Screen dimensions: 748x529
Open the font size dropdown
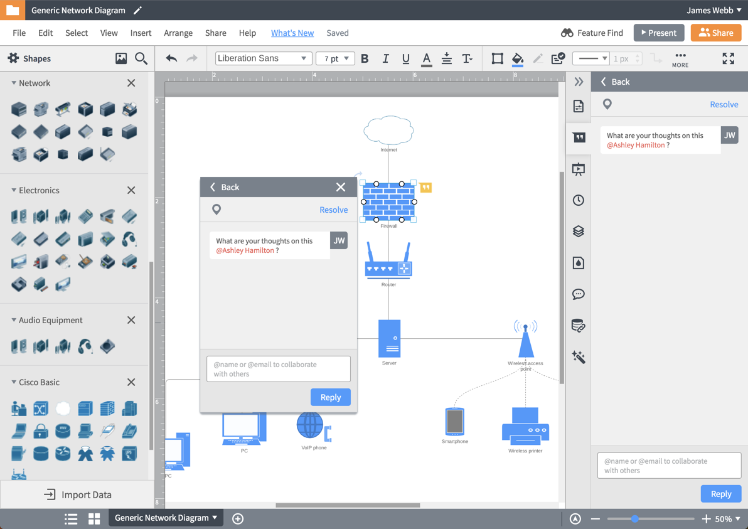335,58
